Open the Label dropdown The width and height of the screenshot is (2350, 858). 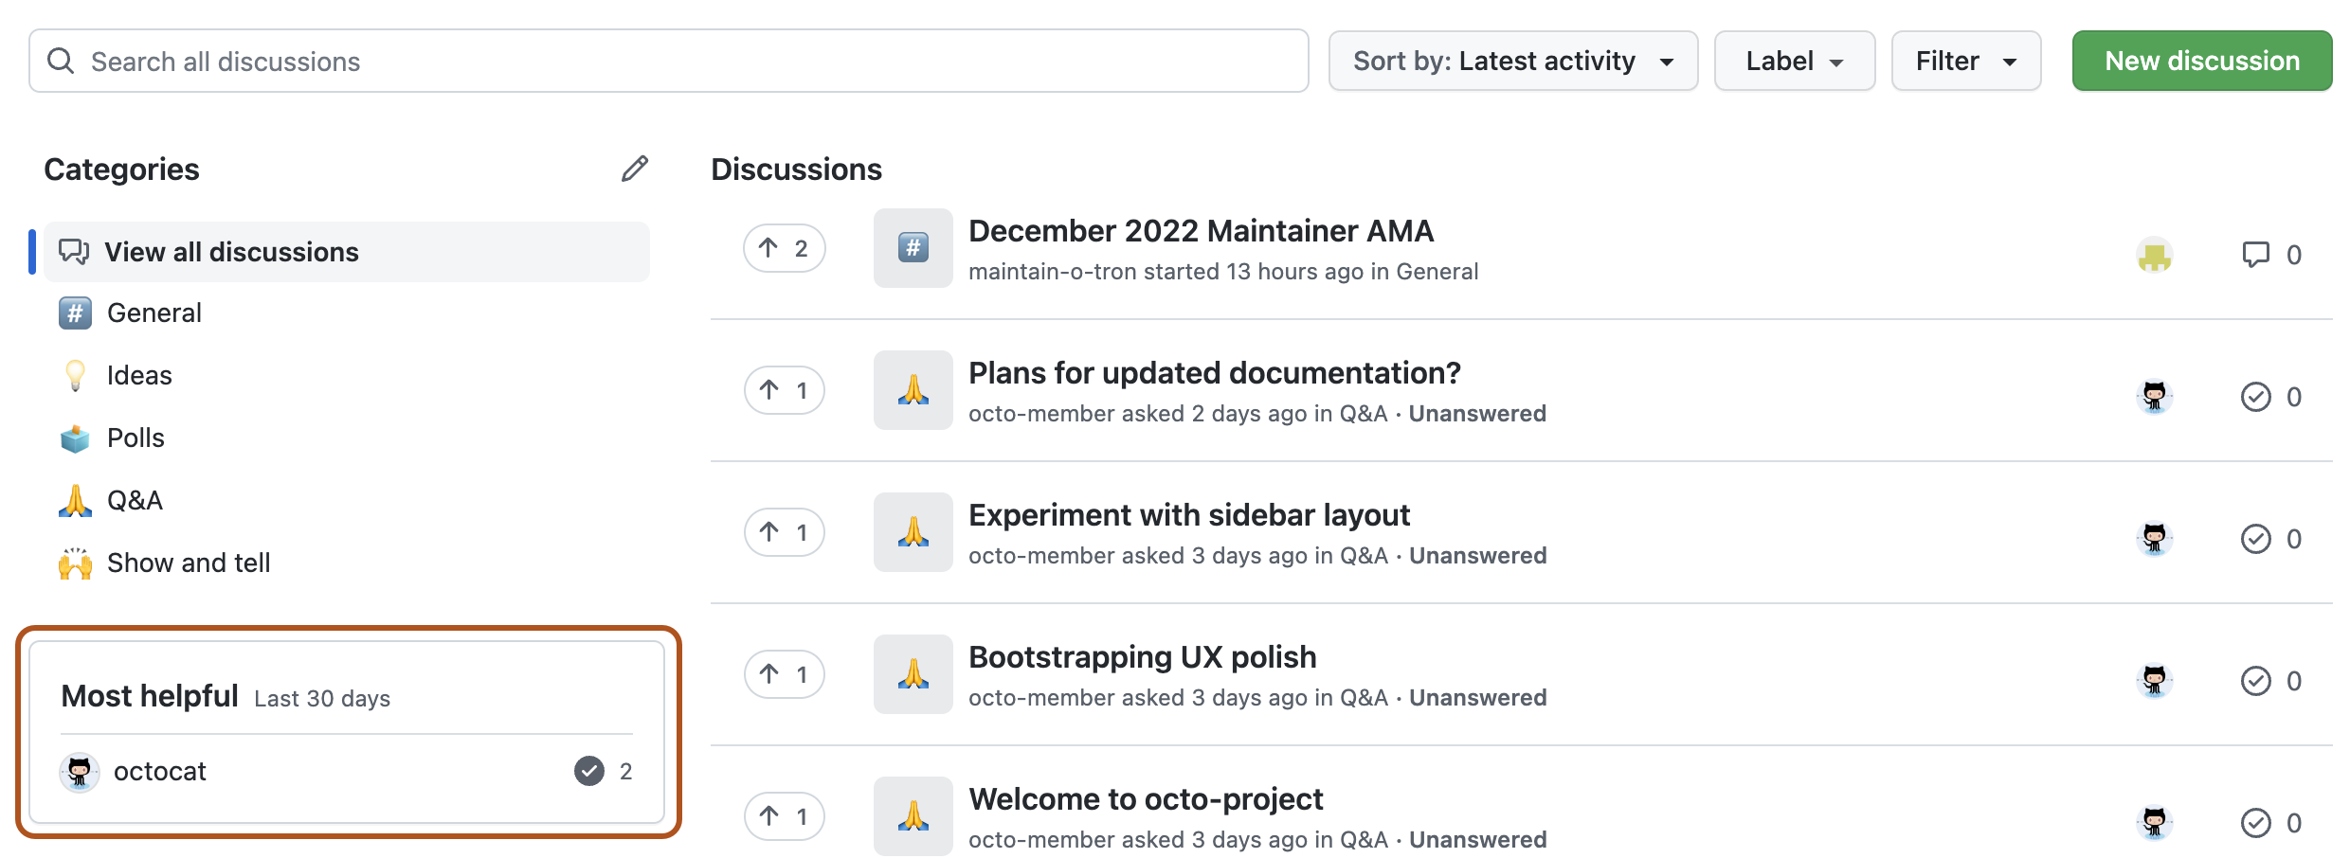1794,60
